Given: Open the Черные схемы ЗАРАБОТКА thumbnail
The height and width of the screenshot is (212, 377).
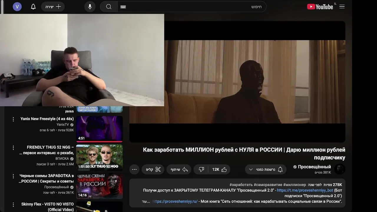Looking at the screenshot, I should click(99, 186).
